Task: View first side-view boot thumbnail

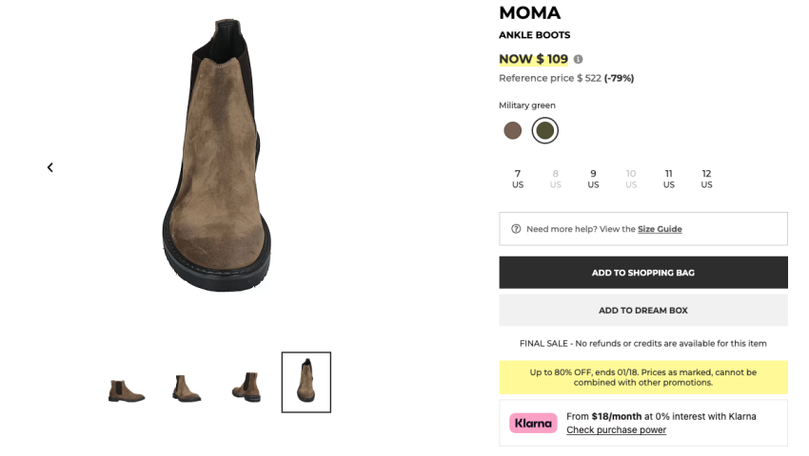Action: click(127, 388)
